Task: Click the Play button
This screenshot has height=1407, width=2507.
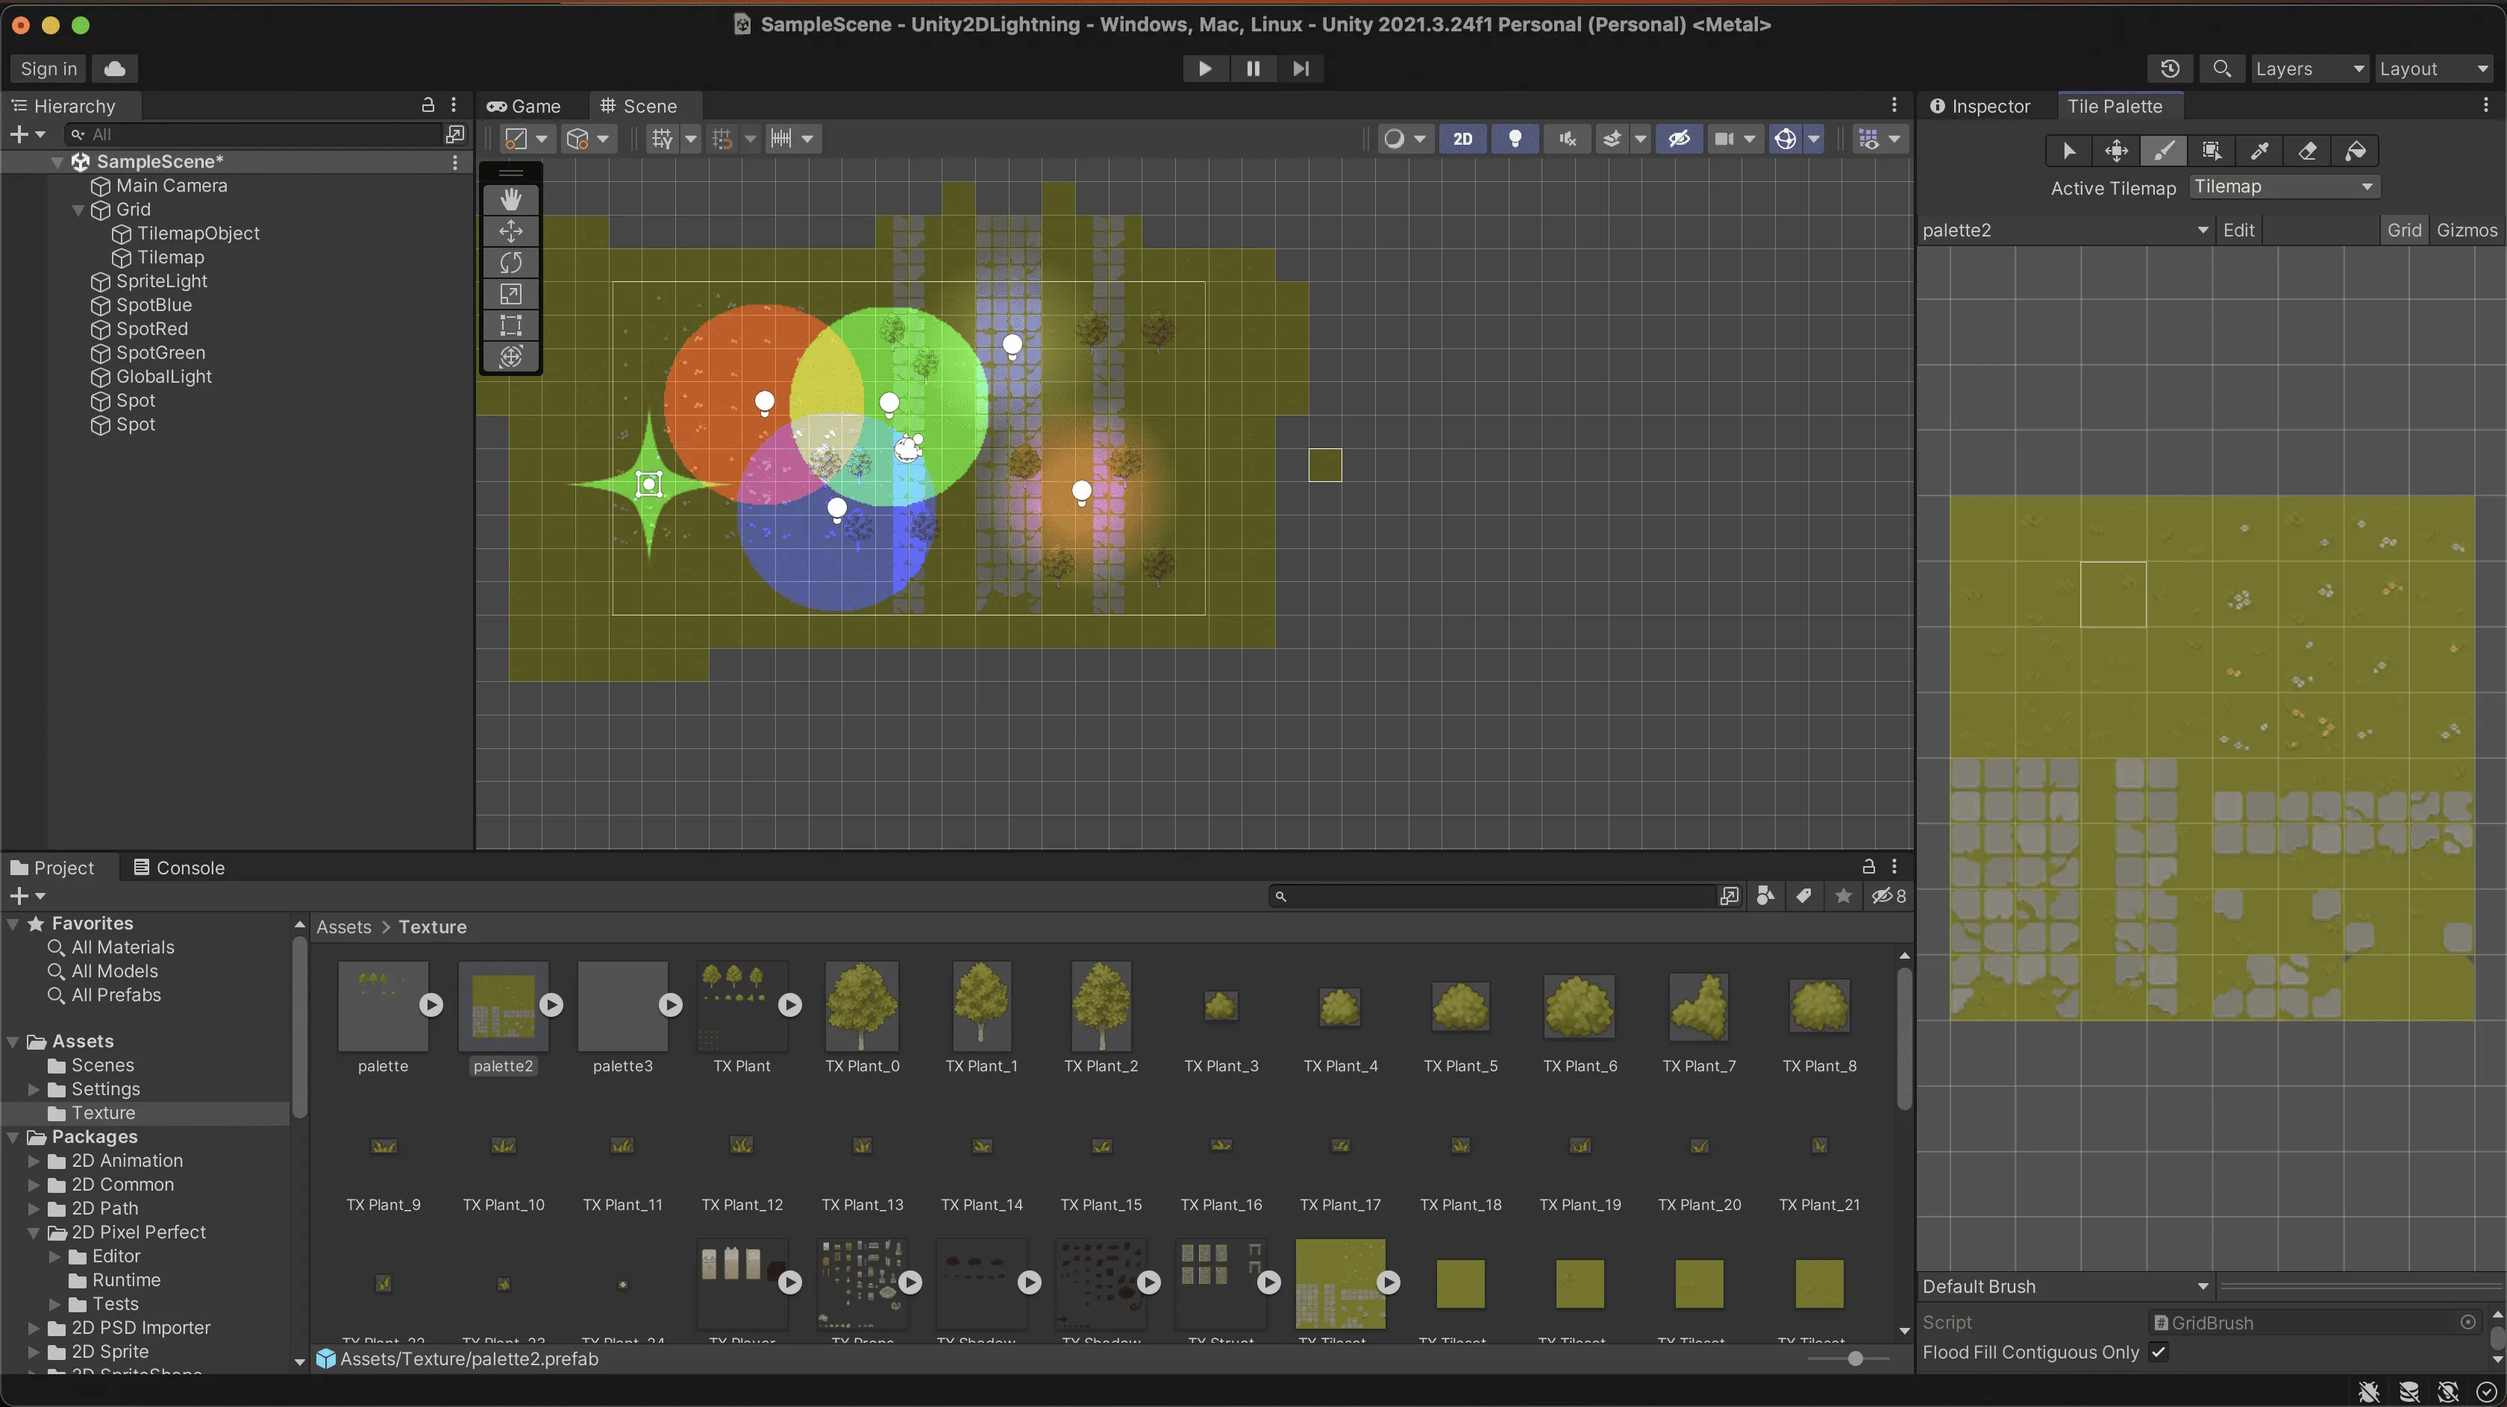Action: tap(1205, 68)
